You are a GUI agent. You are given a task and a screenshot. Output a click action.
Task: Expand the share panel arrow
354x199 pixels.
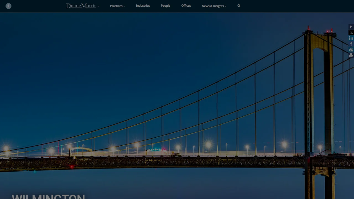tap(351, 27)
